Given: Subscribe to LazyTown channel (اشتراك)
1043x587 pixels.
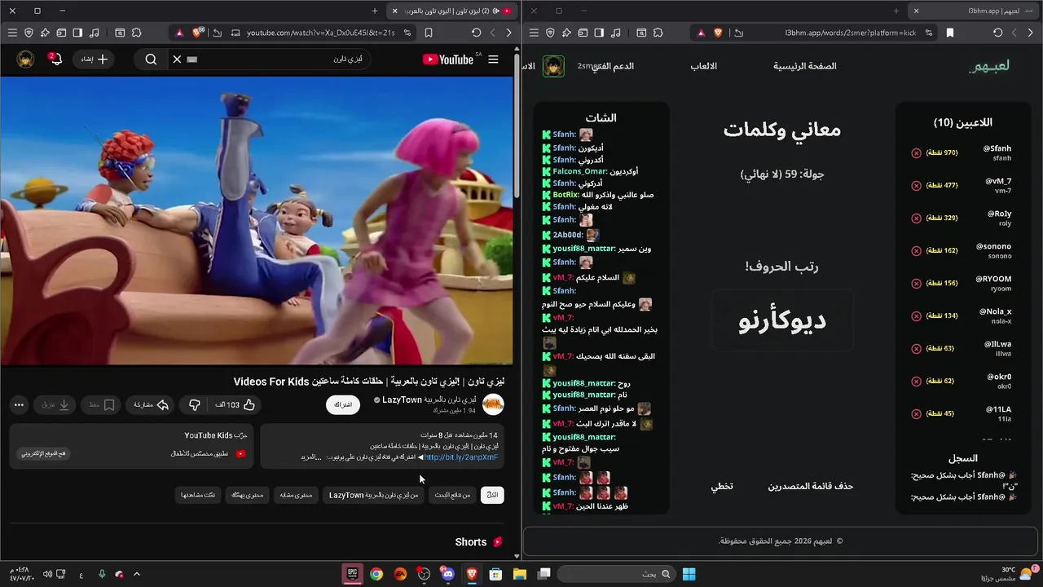Looking at the screenshot, I should pos(343,404).
